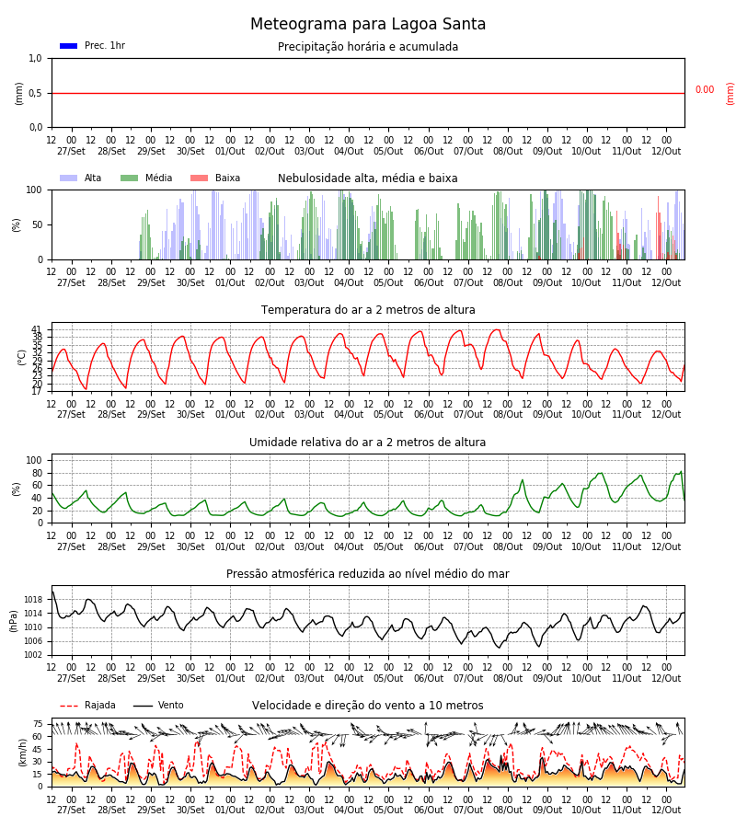The width and height of the screenshot is (736, 828).
Task: Click the 1018 tick on pressure axis
Action: (34, 600)
